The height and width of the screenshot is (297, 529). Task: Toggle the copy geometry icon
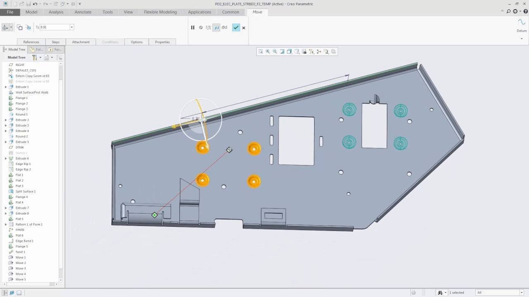pos(19,27)
